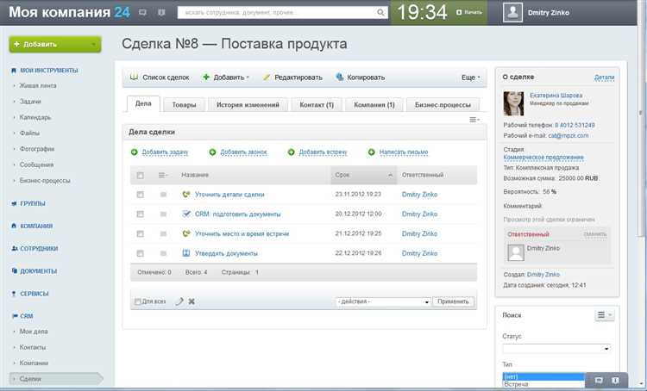The height and width of the screenshot is (391, 647).
Task: Click green plus icon for Добавить задачу
Action: [134, 152]
